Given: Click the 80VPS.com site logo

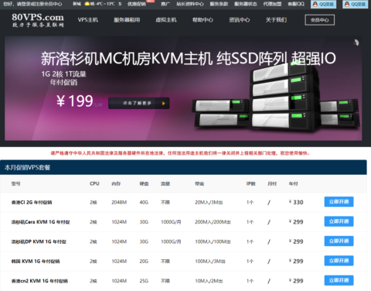Looking at the screenshot, I should click(x=38, y=20).
